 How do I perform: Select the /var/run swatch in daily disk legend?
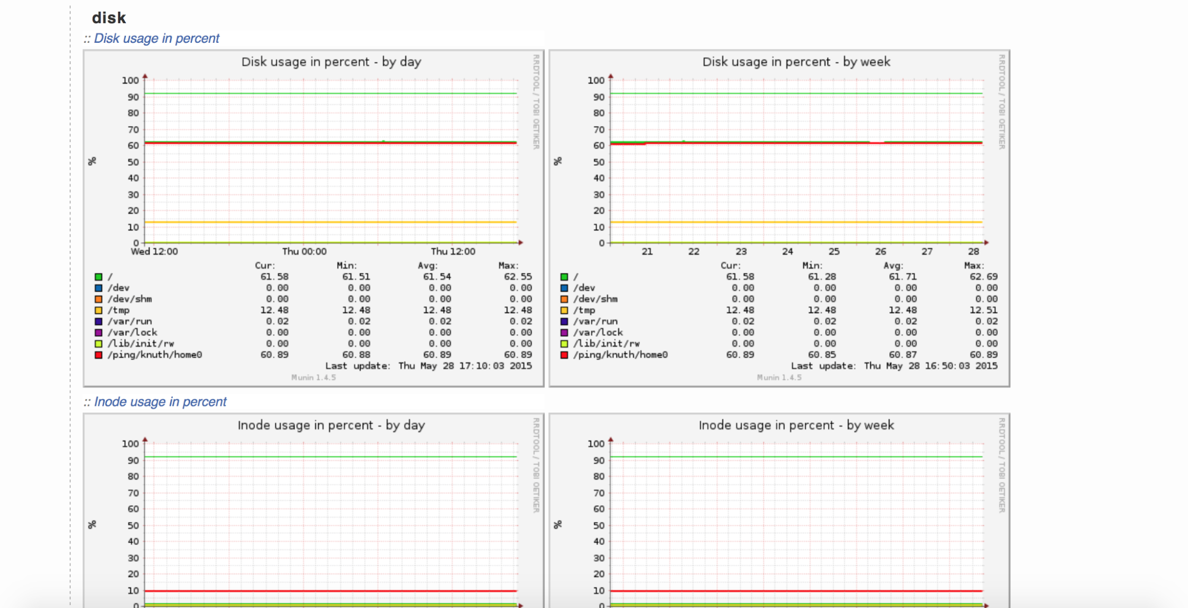click(x=99, y=322)
